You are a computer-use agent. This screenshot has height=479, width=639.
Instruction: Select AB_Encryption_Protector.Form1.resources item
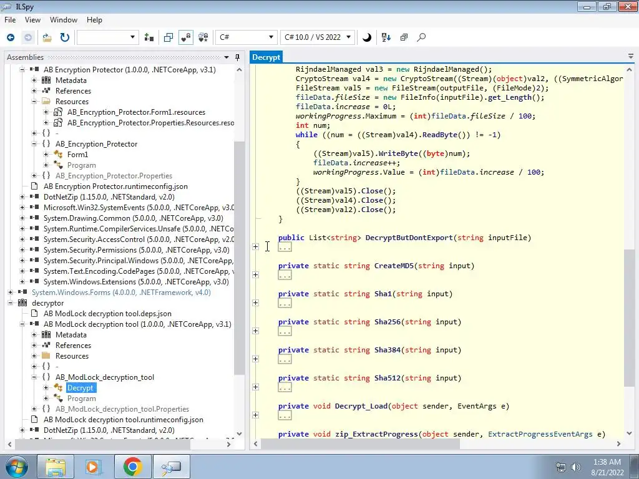click(136, 112)
